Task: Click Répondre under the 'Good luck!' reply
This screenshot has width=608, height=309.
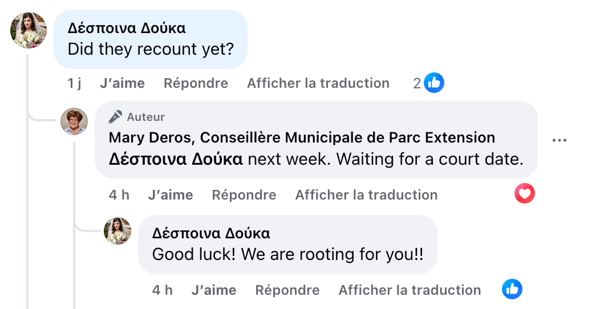Action: coord(287,290)
